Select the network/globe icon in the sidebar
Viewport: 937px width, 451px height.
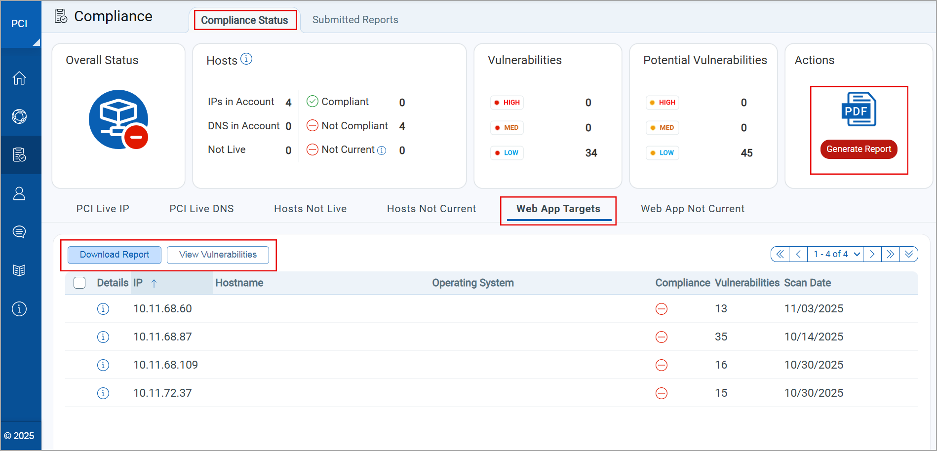[20, 116]
